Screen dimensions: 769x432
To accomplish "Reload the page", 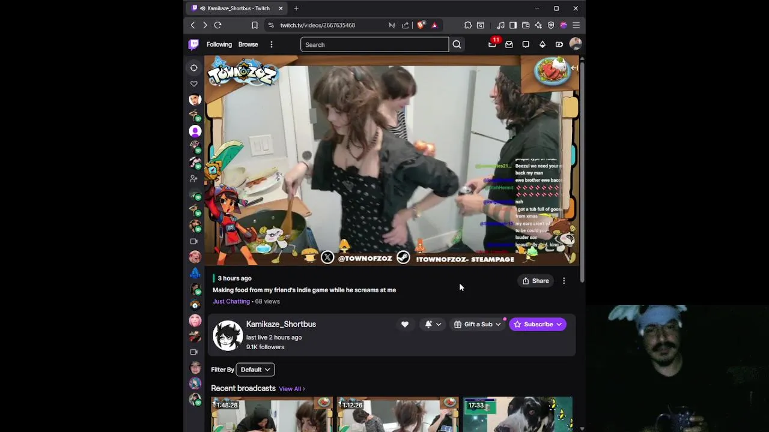I will click(x=218, y=25).
